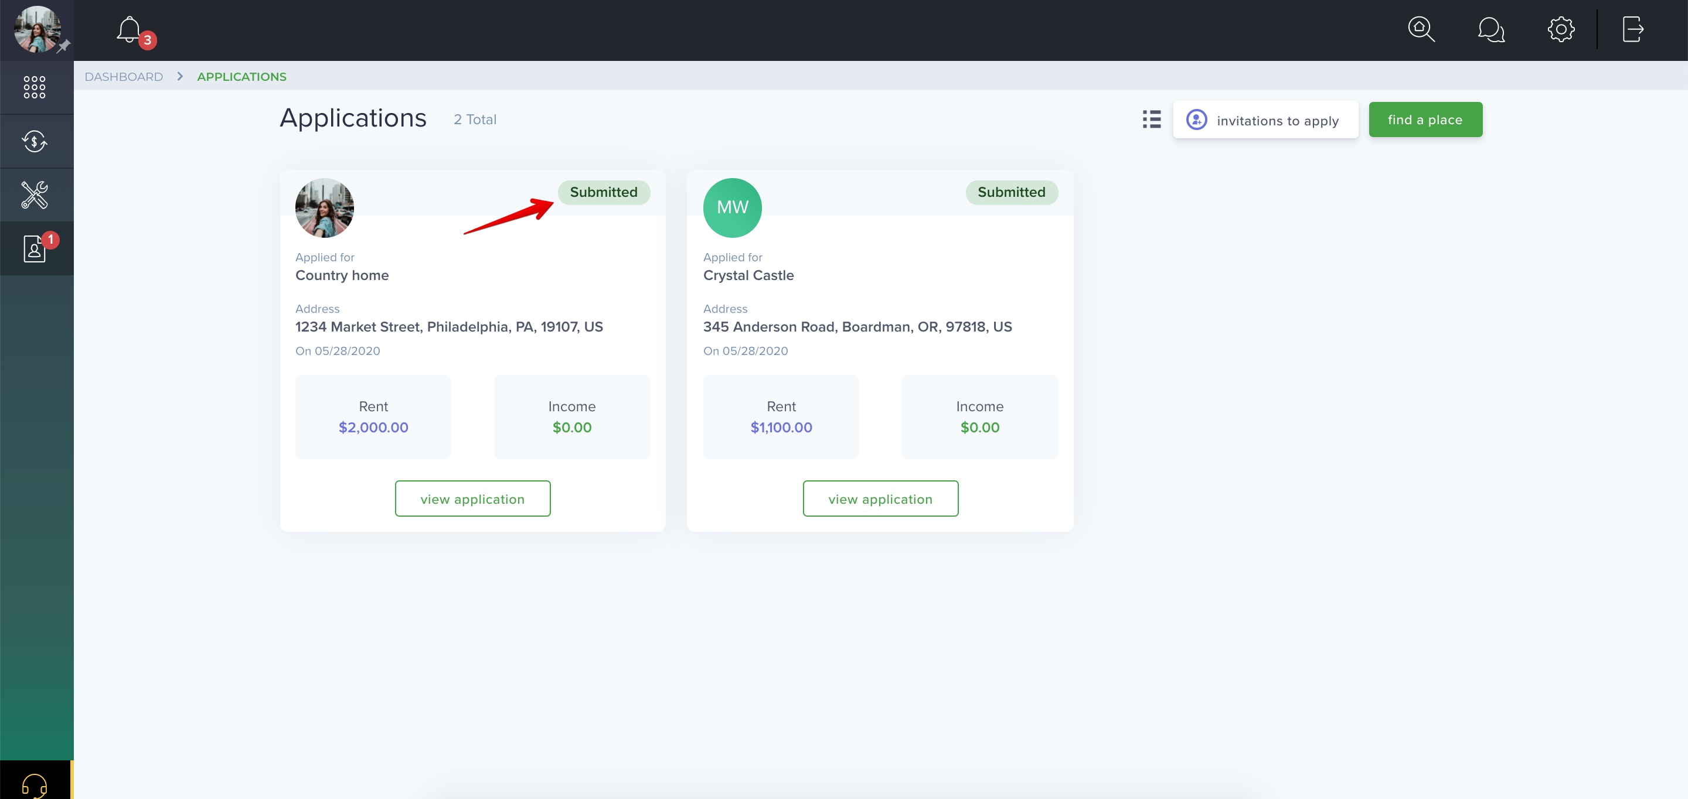The image size is (1688, 799).
Task: Open the chat messages icon
Action: 1490,29
